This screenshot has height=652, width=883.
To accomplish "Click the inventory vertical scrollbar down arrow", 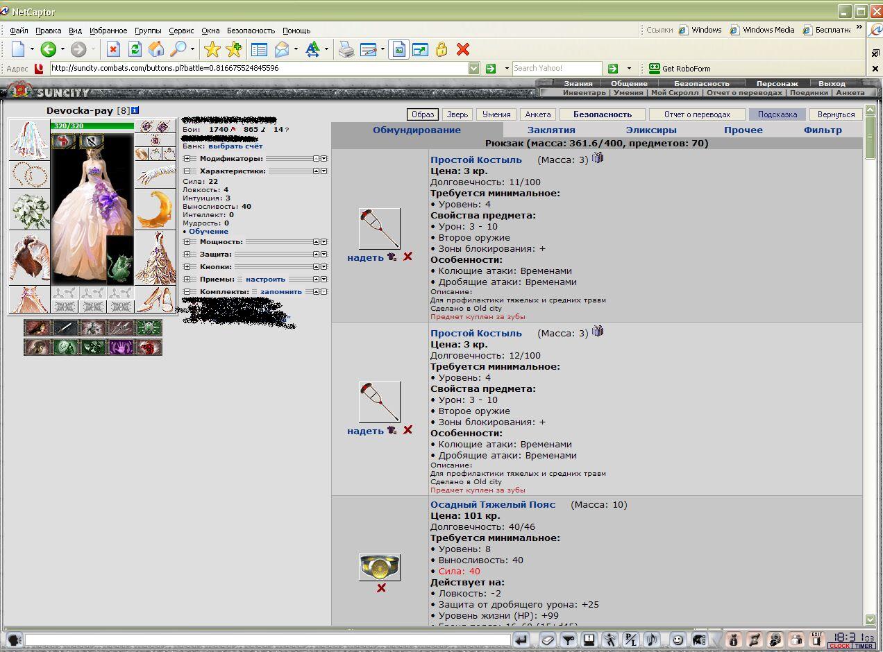I will click(x=871, y=619).
